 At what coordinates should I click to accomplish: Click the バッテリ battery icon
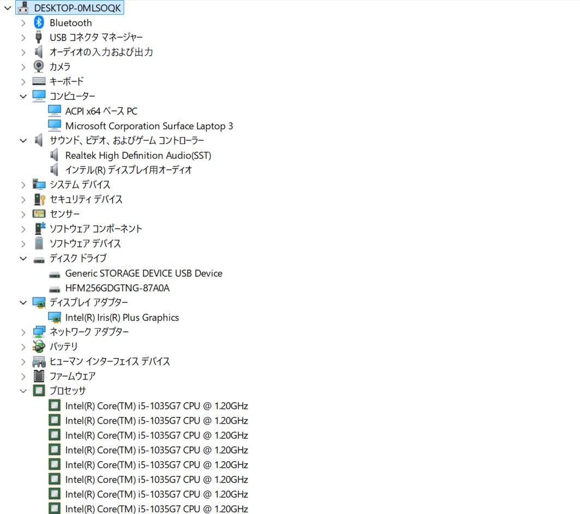point(39,346)
